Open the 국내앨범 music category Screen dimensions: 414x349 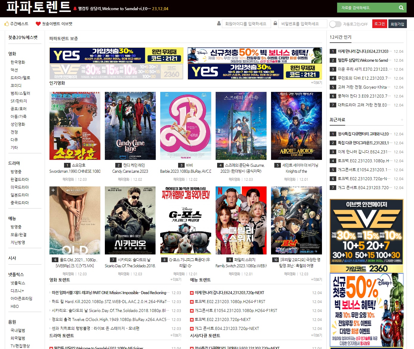point(18,330)
